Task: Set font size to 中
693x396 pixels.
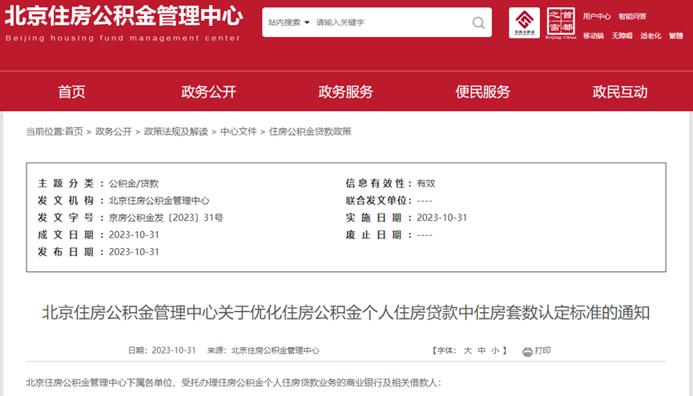Action: pos(481,350)
